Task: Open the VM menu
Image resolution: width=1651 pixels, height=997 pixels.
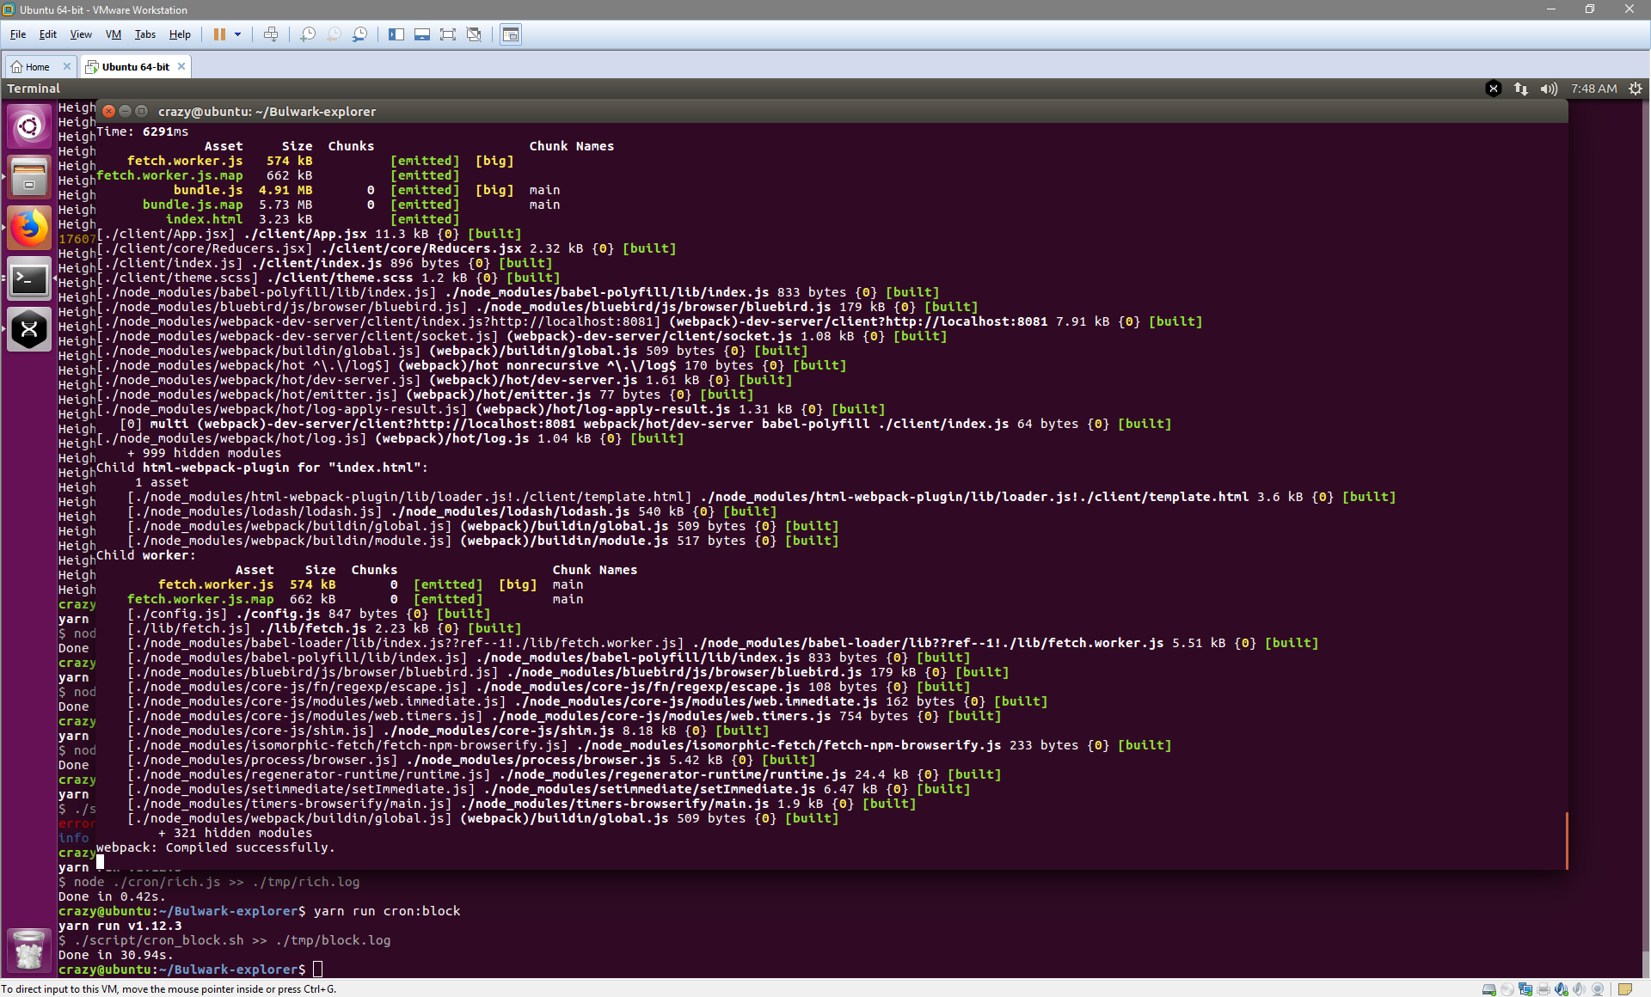Action: click(x=114, y=34)
